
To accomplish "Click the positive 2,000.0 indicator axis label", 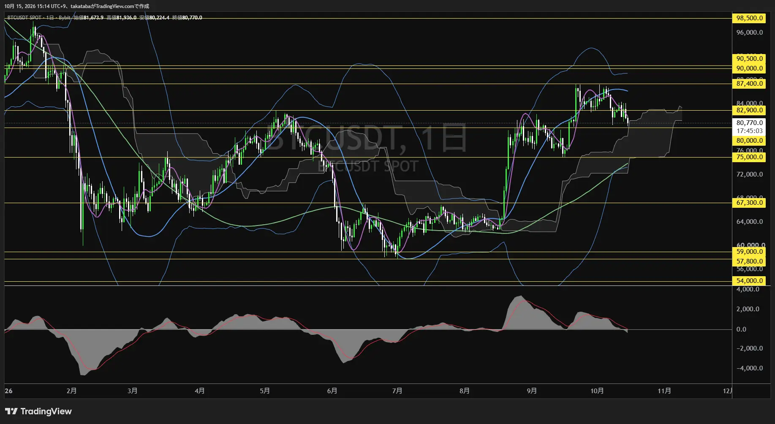I will point(748,309).
